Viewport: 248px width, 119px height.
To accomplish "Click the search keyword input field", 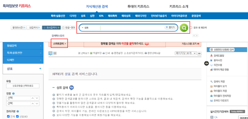I will [x=132, y=28].
